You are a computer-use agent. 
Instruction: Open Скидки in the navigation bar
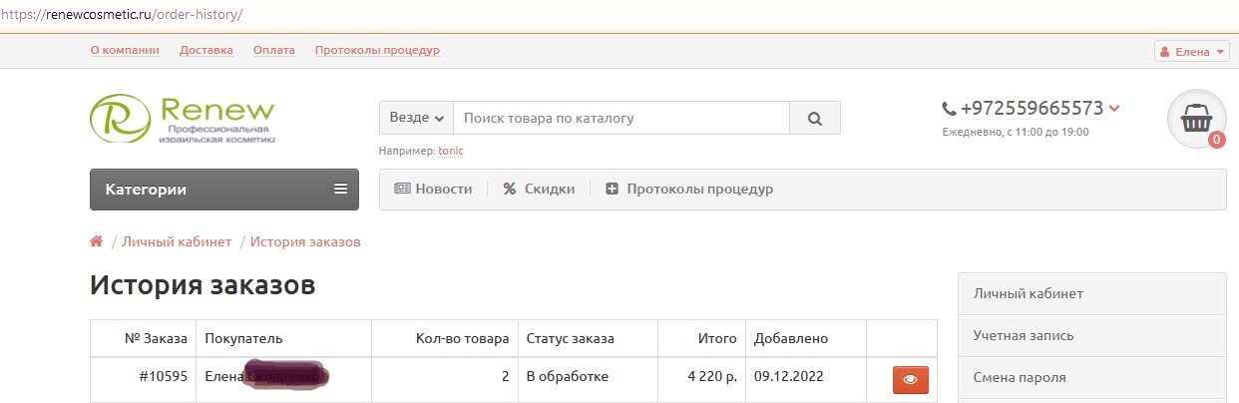539,189
